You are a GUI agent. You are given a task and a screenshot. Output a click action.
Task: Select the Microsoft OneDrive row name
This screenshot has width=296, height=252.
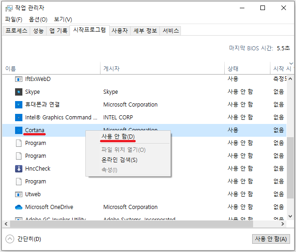49,207
